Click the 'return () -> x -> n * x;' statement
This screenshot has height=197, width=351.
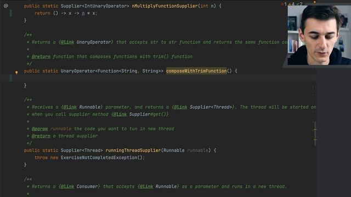pos(66,13)
